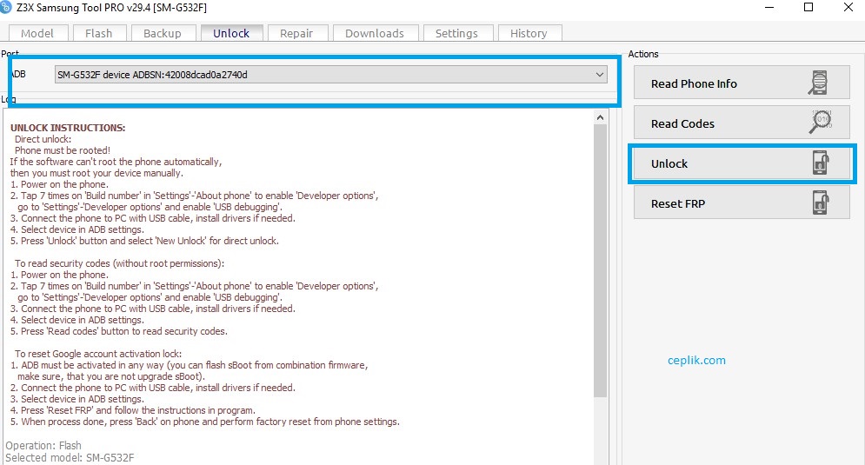Click the 'Actions' panel label
The image size is (865, 465).
tap(643, 54)
